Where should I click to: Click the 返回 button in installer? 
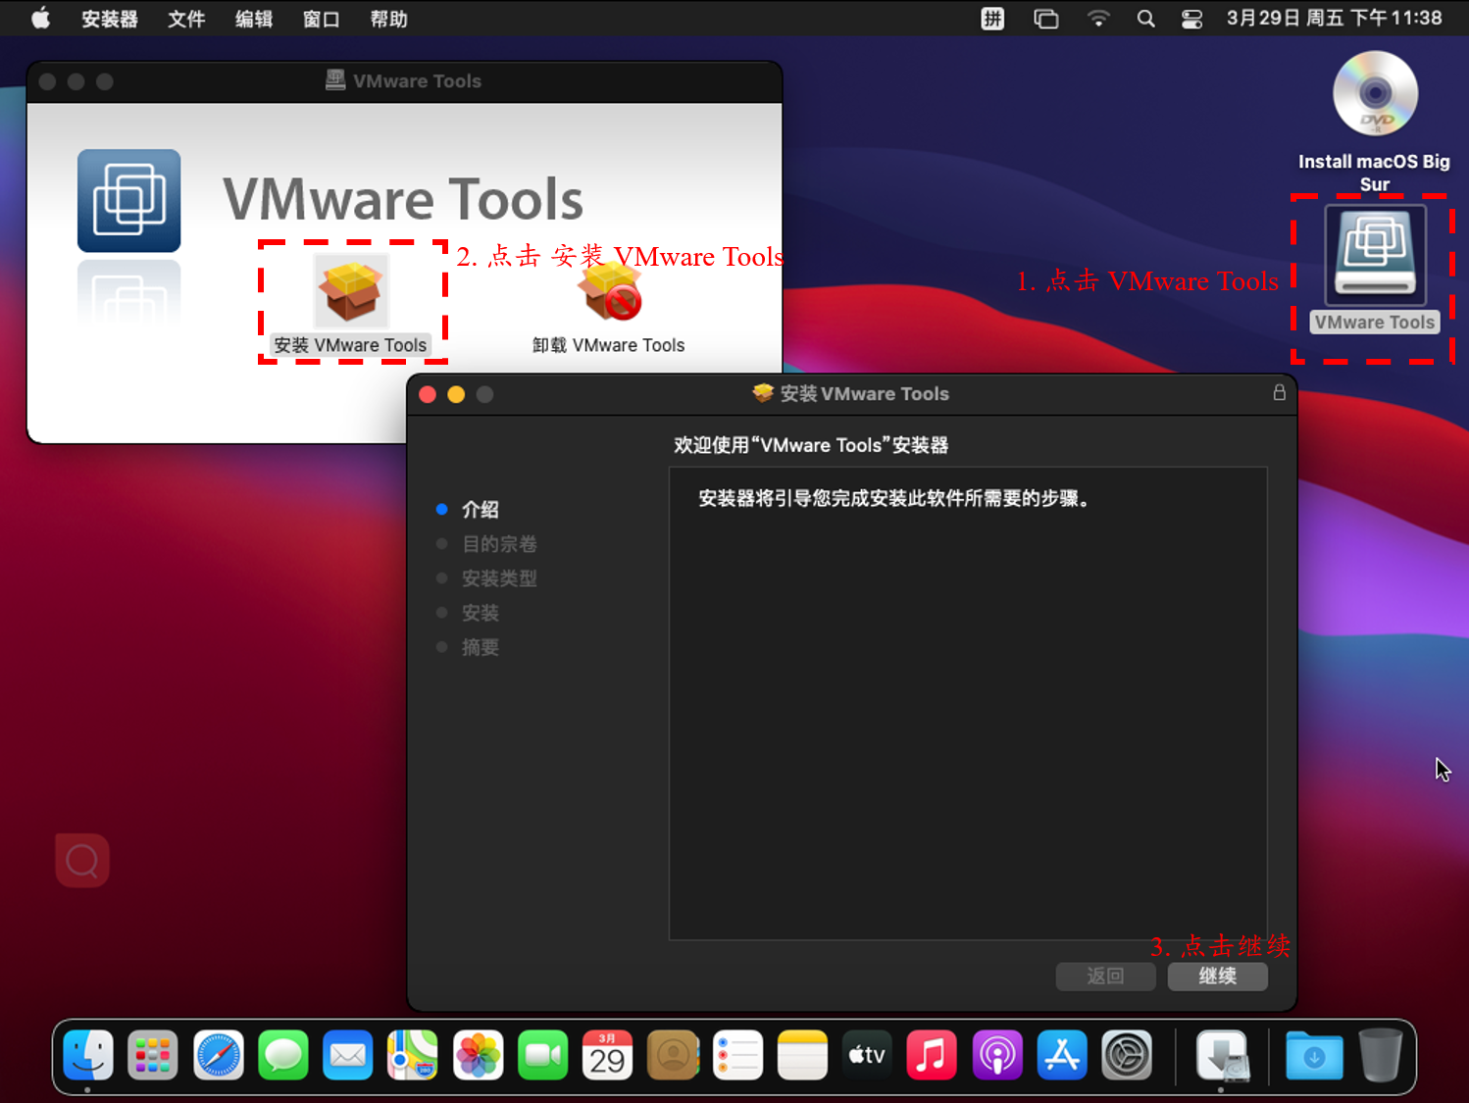pyautogui.click(x=1106, y=977)
